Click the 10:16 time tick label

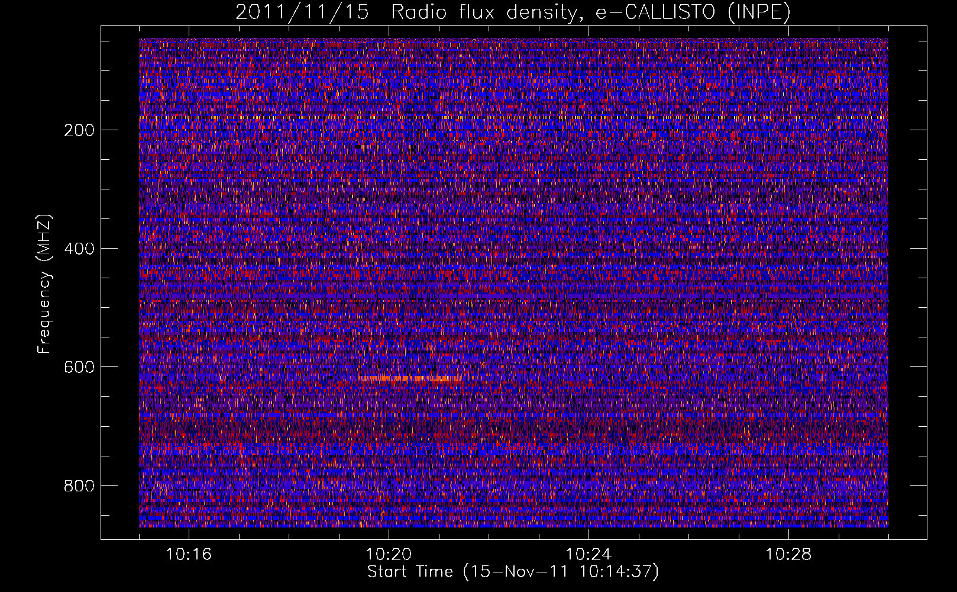coord(189,555)
